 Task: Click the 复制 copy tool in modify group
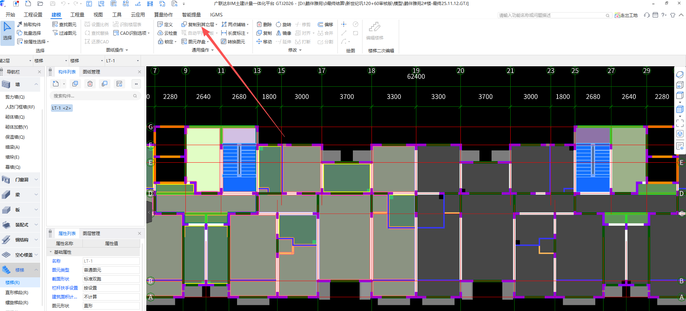[264, 33]
